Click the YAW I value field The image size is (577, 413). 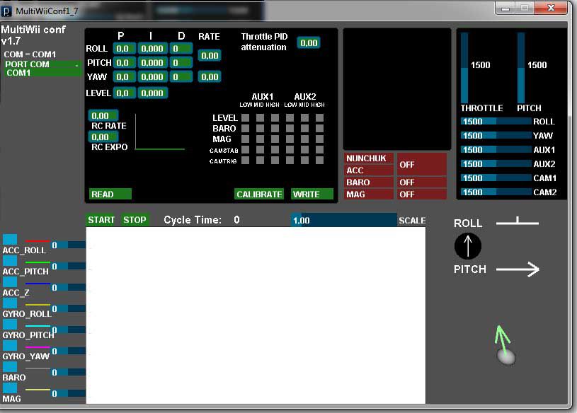pyautogui.click(x=152, y=77)
